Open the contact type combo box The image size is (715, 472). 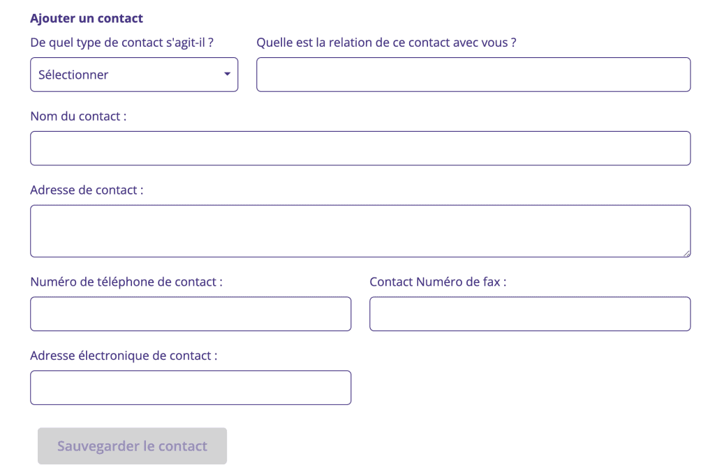[134, 75]
